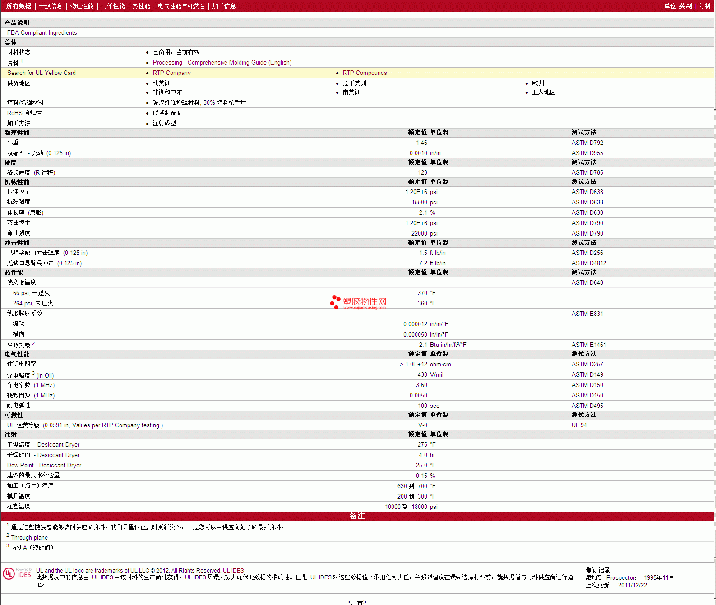Click the 干燥温度 value 275
The image size is (716, 605).
tap(422, 444)
